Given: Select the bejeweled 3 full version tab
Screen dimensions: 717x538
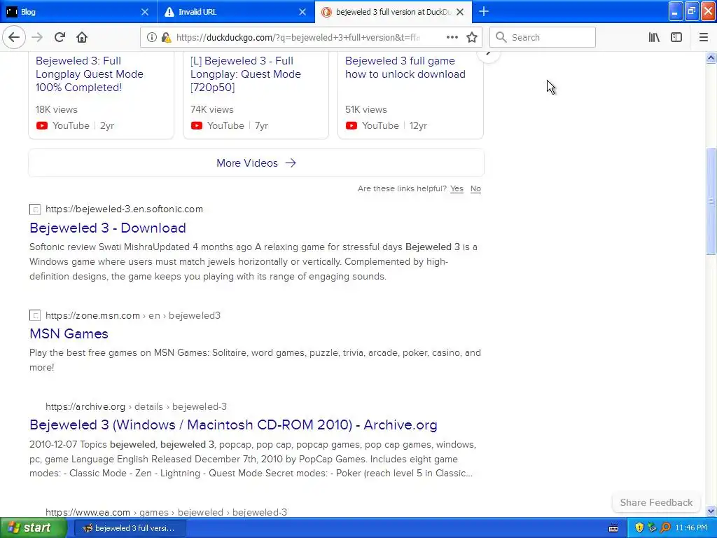Looking at the screenshot, I should click(x=394, y=12).
